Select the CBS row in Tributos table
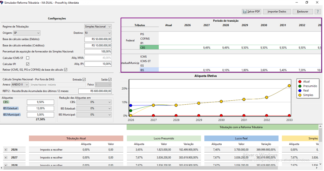Screen dimensions: 324x171 coord(149,48)
